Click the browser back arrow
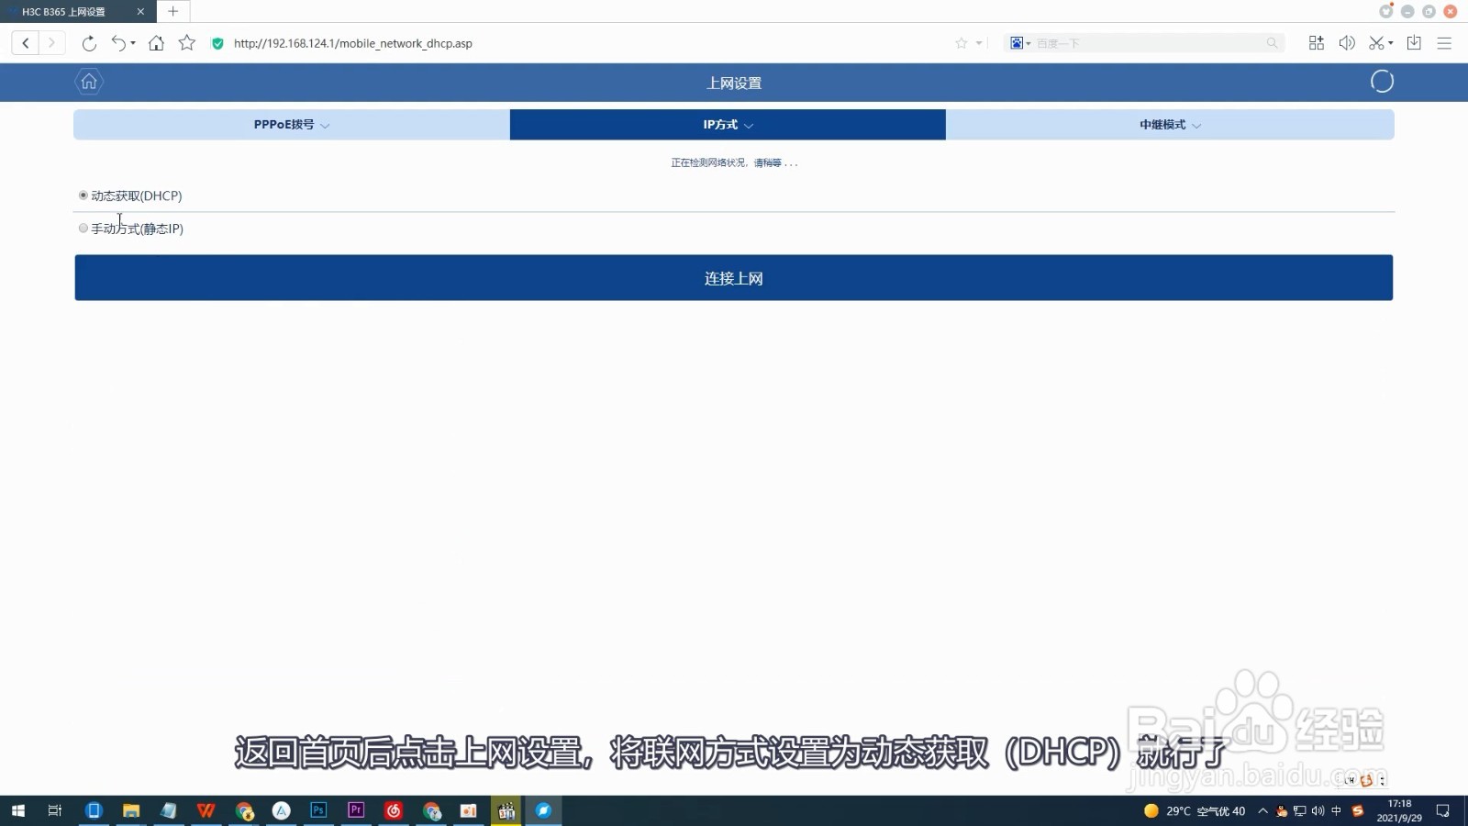This screenshot has width=1468, height=826. (x=26, y=43)
